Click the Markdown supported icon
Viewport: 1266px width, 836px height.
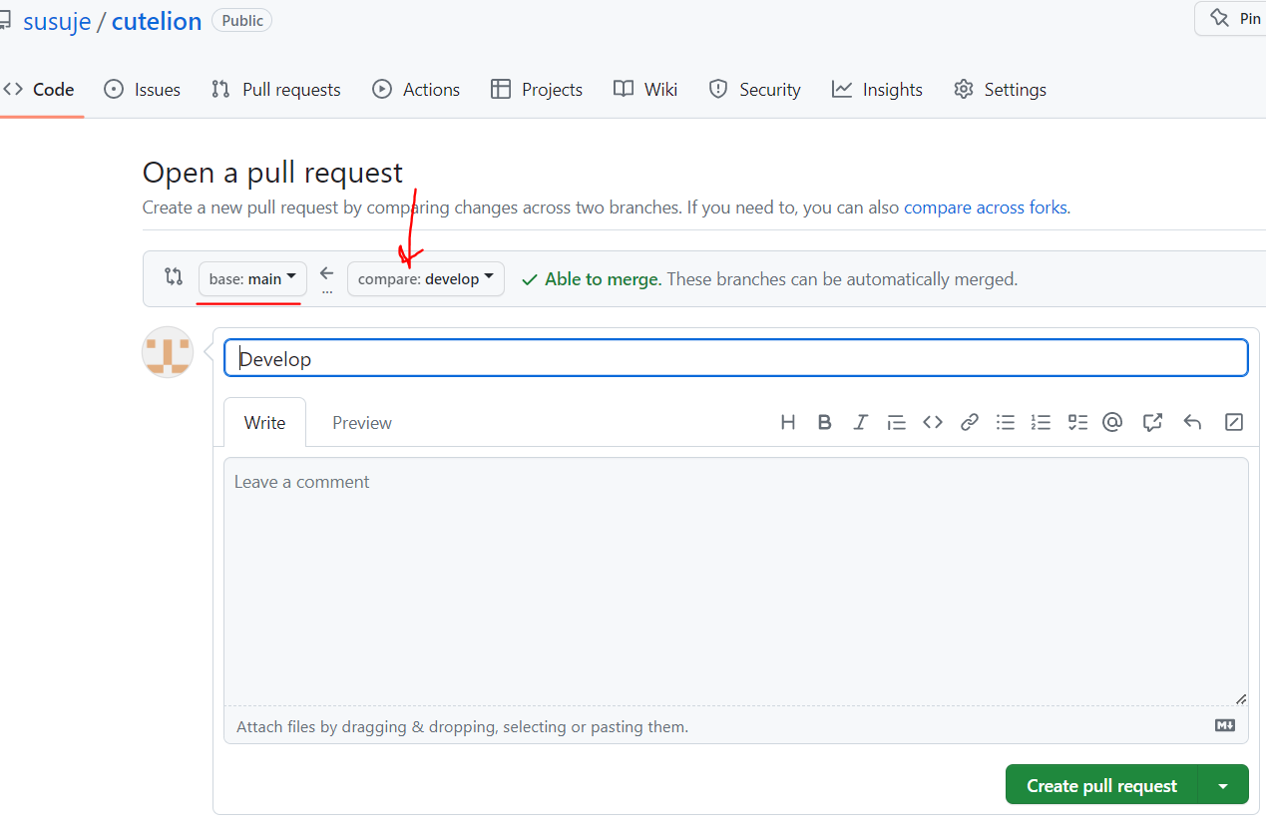[1225, 725]
